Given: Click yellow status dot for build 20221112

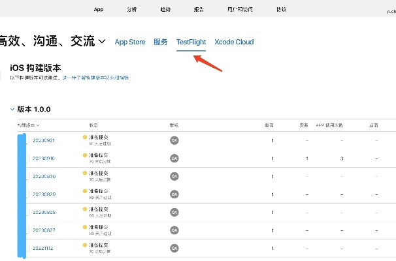Looking at the screenshot, I should click(x=85, y=245).
